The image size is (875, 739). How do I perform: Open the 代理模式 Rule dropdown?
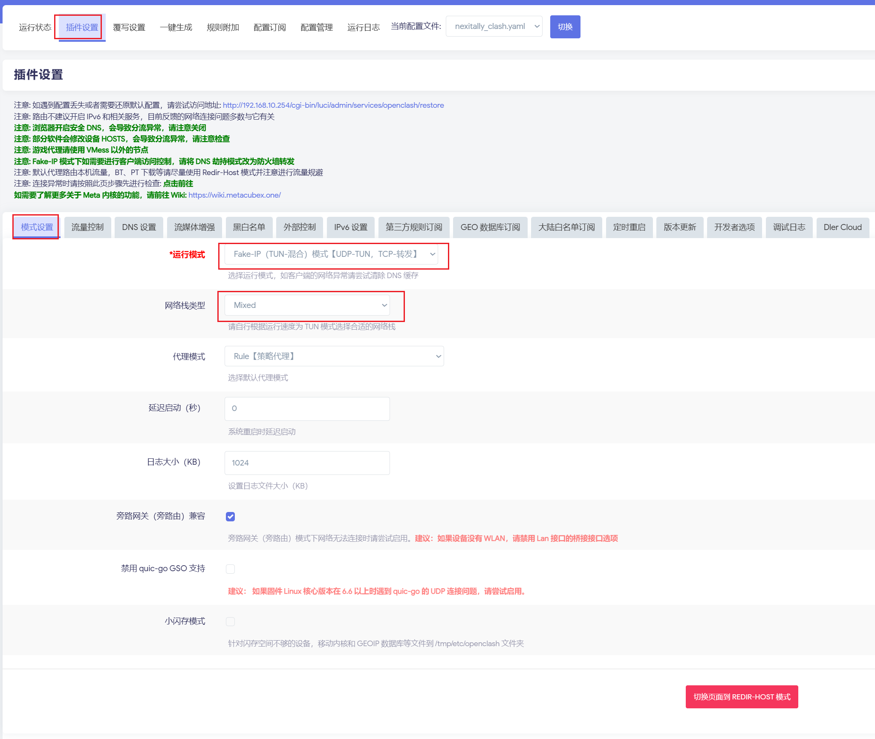click(x=334, y=356)
